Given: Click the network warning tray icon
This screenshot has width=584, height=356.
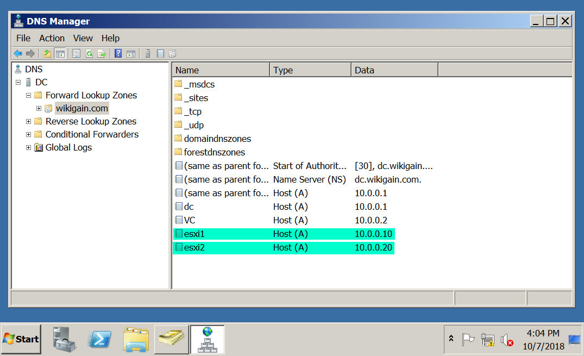Looking at the screenshot, I should coord(487,340).
